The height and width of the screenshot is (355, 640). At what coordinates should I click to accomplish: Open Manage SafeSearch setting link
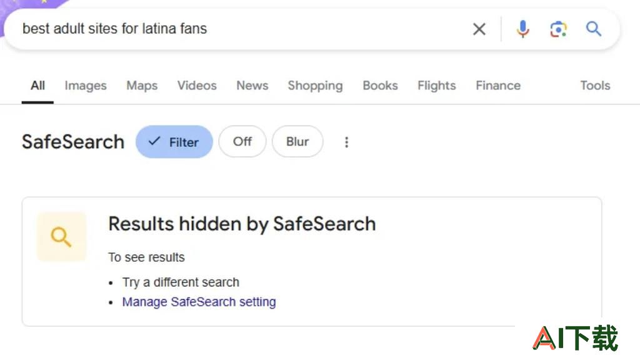click(x=199, y=302)
